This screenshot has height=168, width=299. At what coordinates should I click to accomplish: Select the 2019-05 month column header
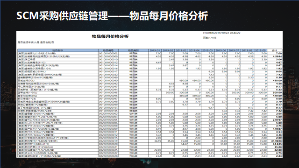(207, 50)
